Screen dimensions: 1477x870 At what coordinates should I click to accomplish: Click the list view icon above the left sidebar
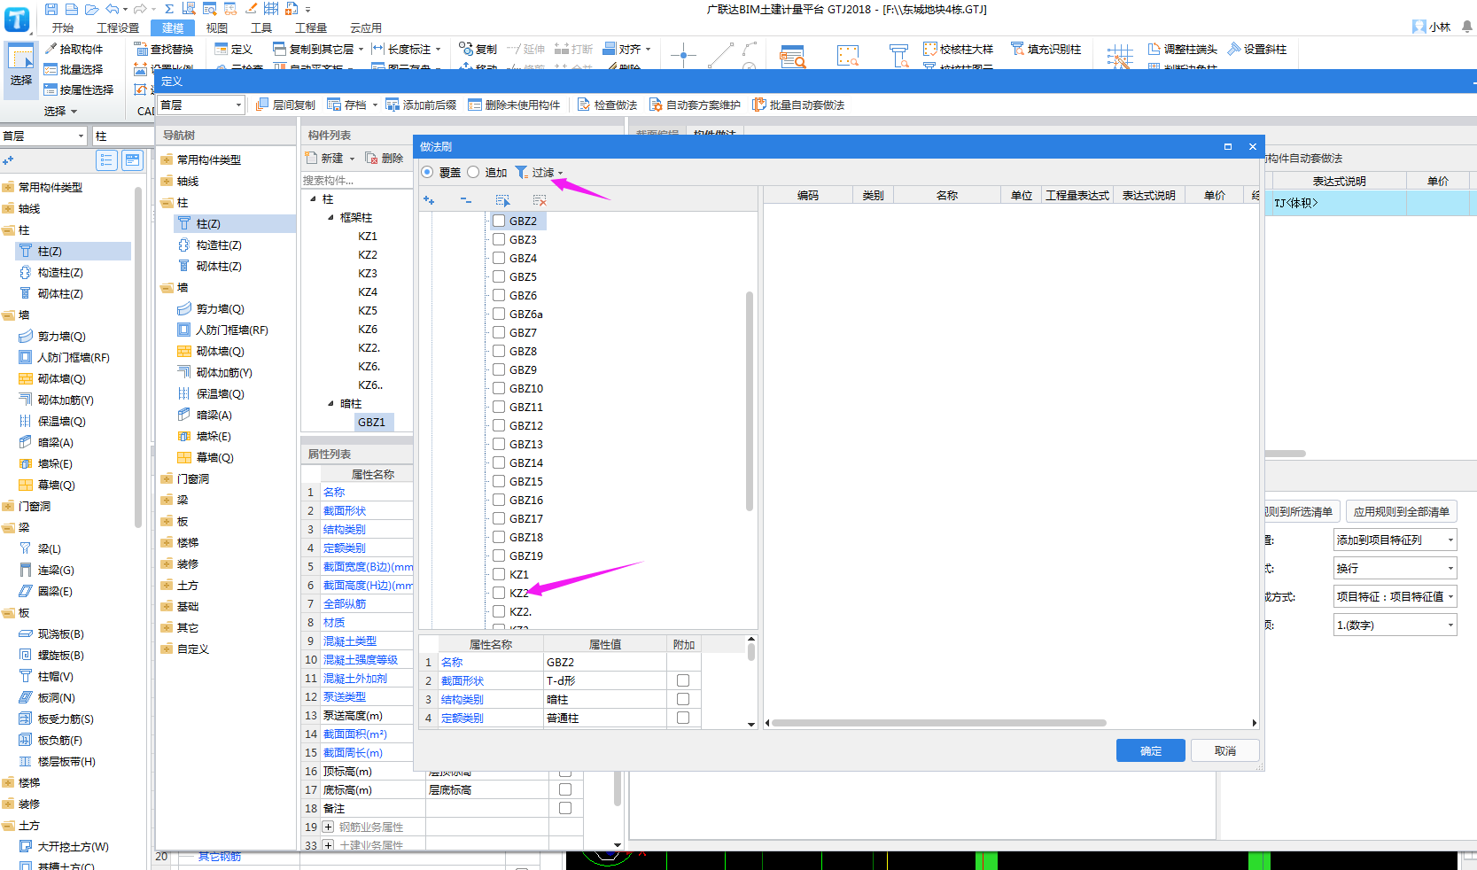[x=106, y=159]
